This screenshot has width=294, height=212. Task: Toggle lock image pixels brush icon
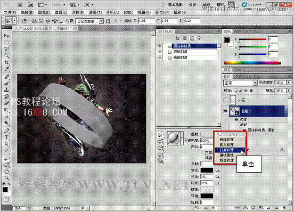(241, 91)
